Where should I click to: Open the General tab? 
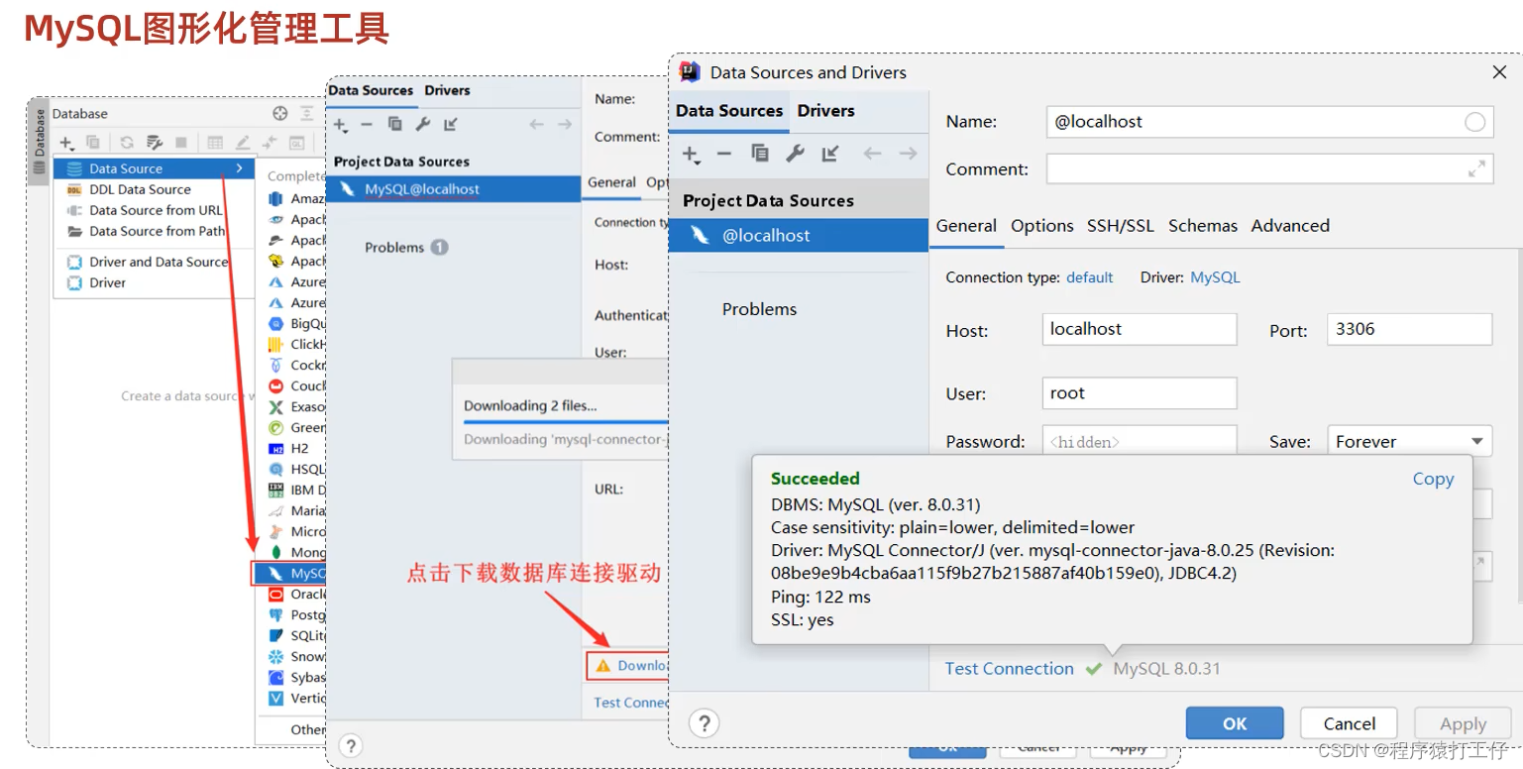coord(966,226)
